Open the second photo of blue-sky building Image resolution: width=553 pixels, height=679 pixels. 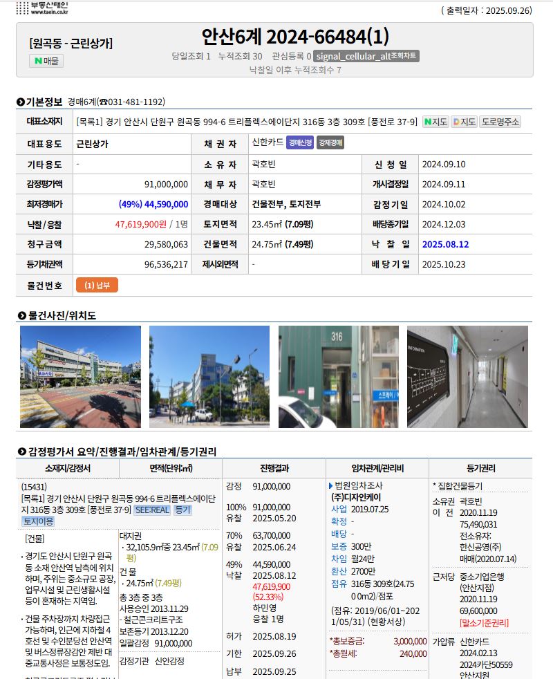click(x=209, y=377)
